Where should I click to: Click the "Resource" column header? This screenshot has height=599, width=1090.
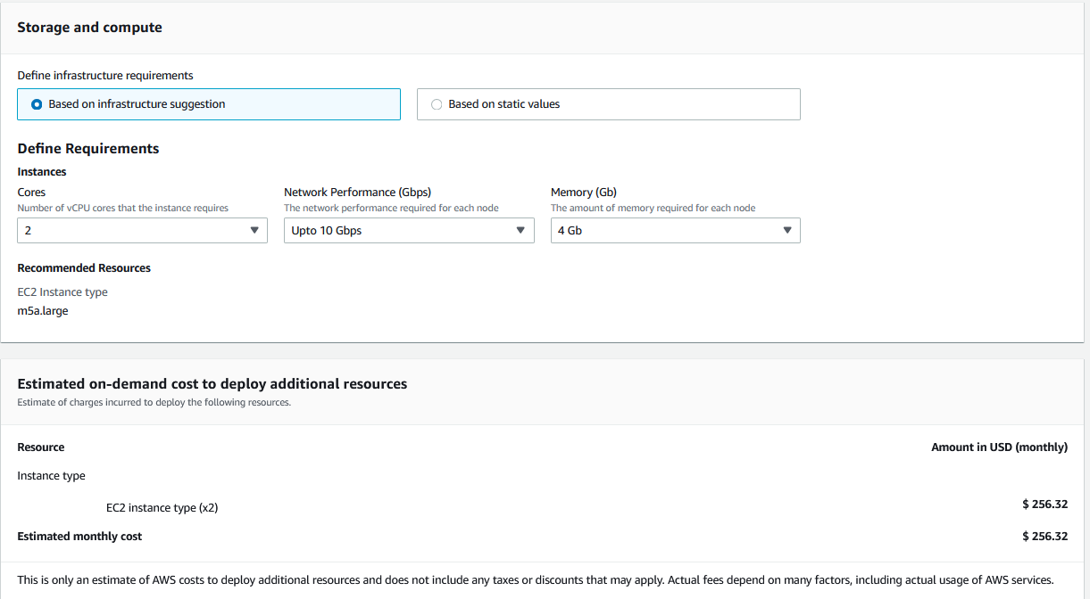(41, 447)
